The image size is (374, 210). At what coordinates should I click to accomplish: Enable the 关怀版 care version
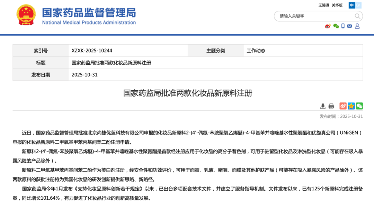click(337, 5)
